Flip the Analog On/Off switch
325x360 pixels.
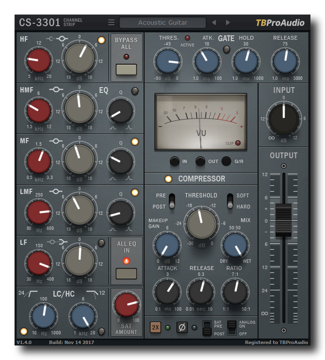click(x=231, y=328)
